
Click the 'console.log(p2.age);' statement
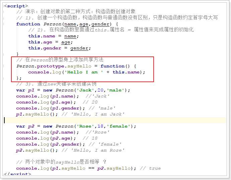click(x=46, y=138)
